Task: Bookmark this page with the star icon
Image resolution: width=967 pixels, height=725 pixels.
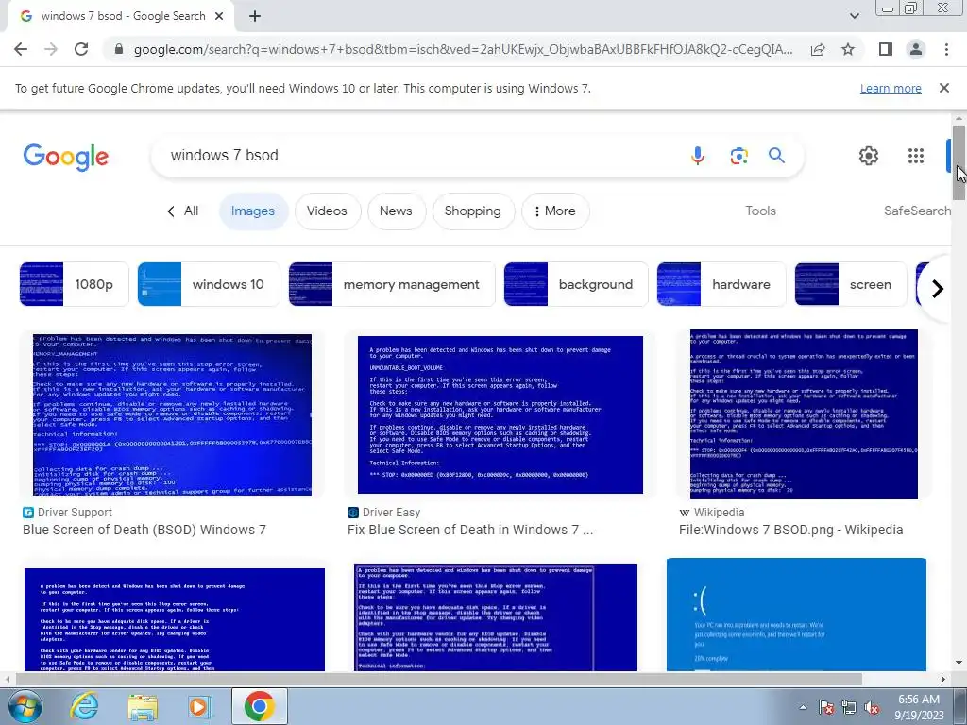Action: pos(848,49)
